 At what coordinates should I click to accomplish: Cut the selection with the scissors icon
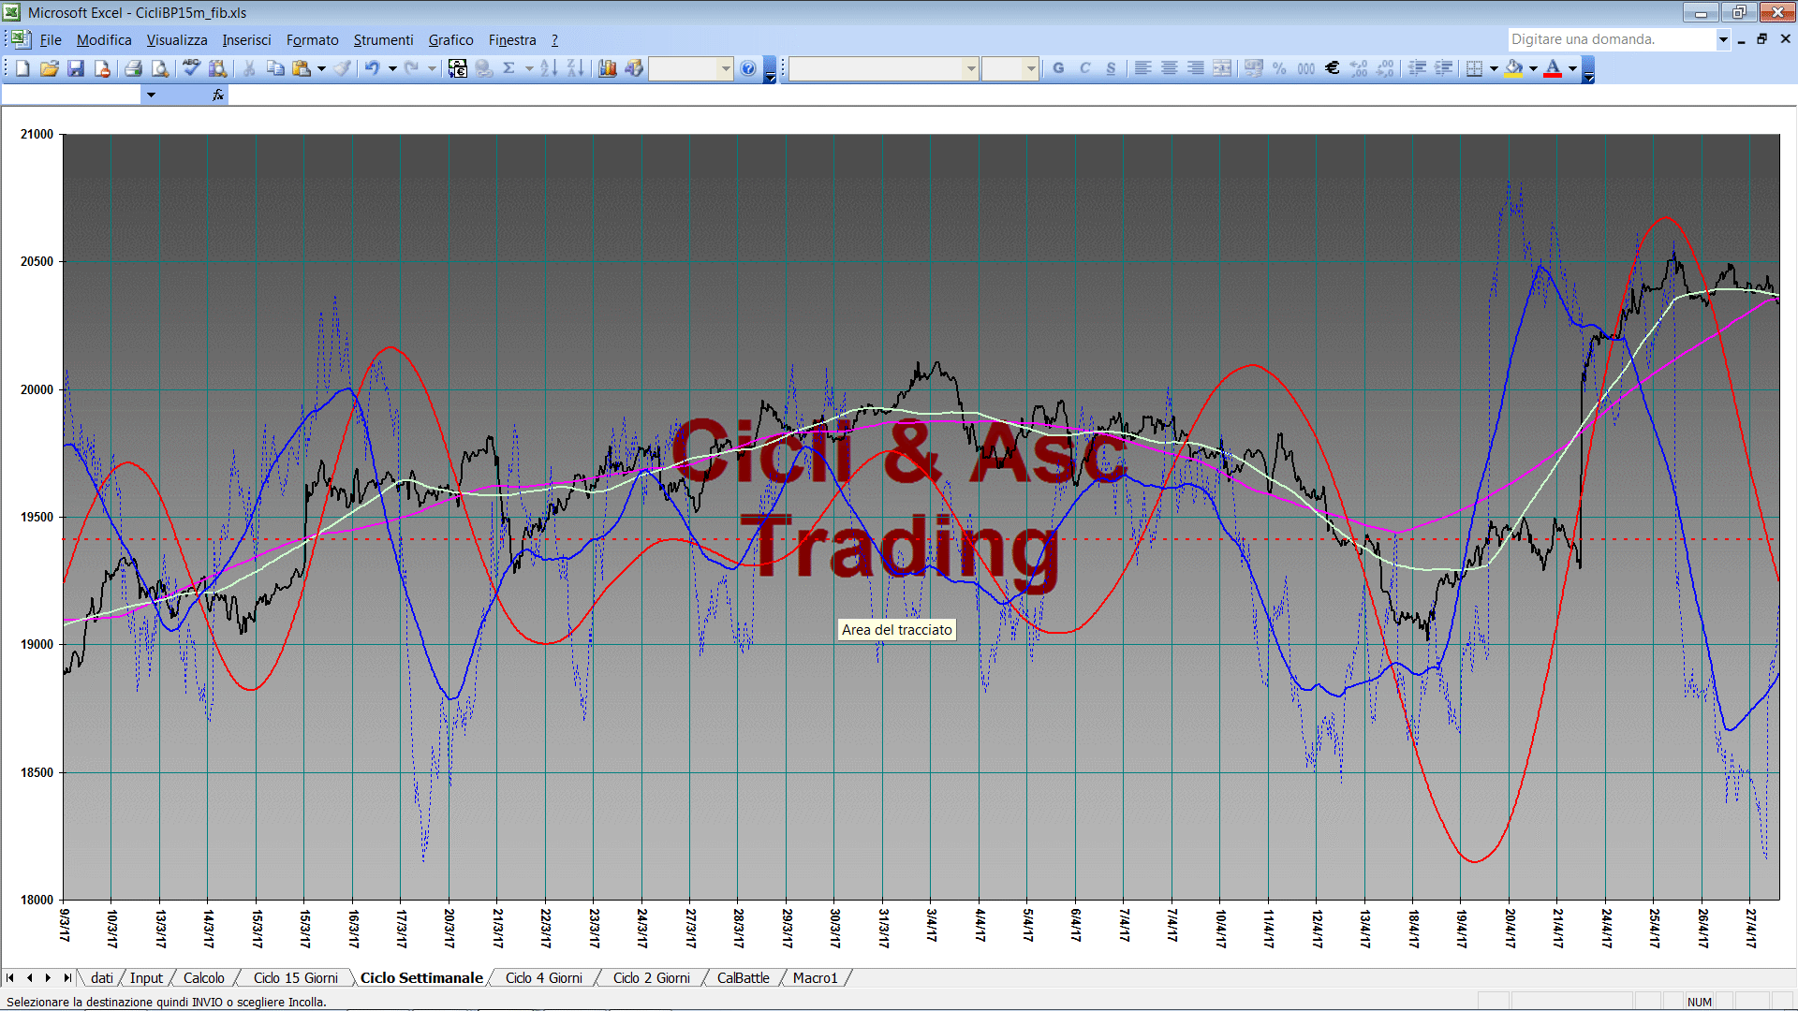[249, 68]
